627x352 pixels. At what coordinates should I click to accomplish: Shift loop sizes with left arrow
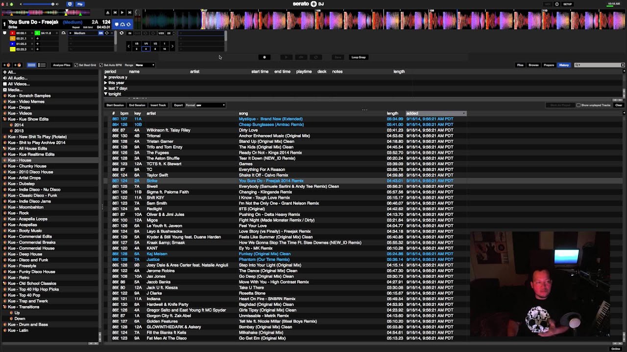[129, 46]
